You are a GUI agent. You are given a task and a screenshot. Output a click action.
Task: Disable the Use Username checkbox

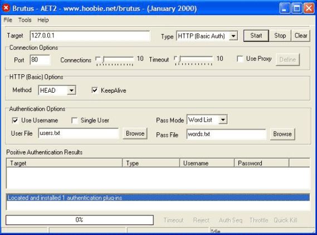pyautogui.click(x=15, y=121)
